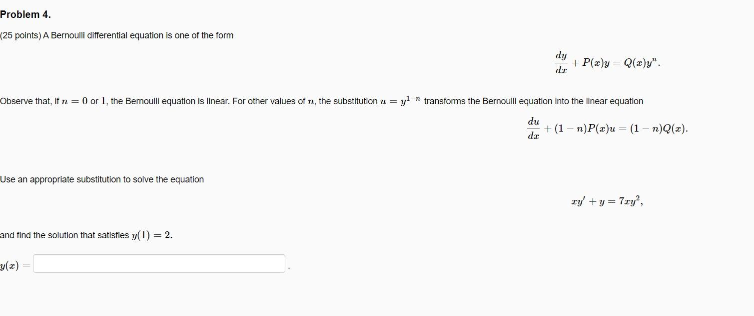Viewport: 754px width, 316px height.
Task: Select 'and find the solution that satisfies' text
Action: 65,235
